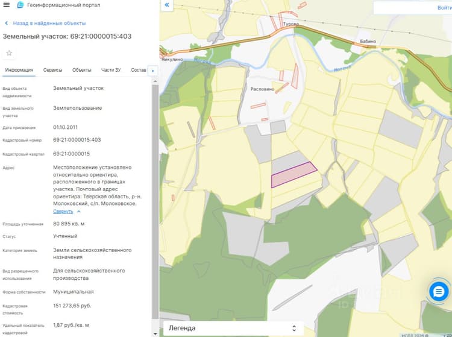The image size is (452, 337).
Task: Collapse address text via Свернуть link
Action: coord(63,212)
